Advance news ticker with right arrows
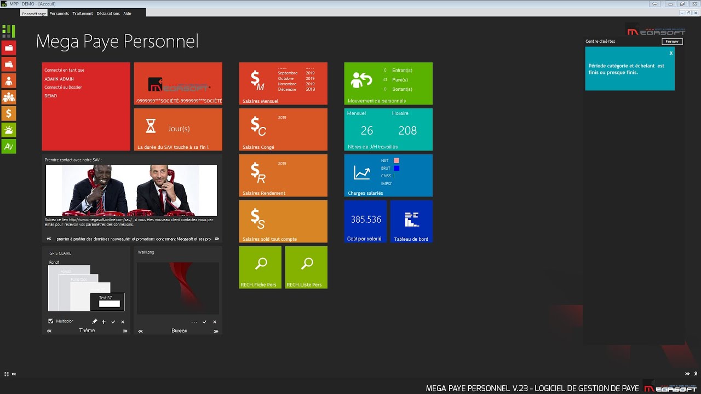701x394 pixels. pos(216,239)
